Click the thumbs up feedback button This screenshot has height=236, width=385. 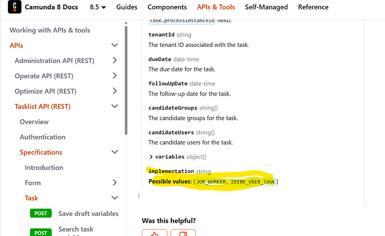tap(155, 233)
